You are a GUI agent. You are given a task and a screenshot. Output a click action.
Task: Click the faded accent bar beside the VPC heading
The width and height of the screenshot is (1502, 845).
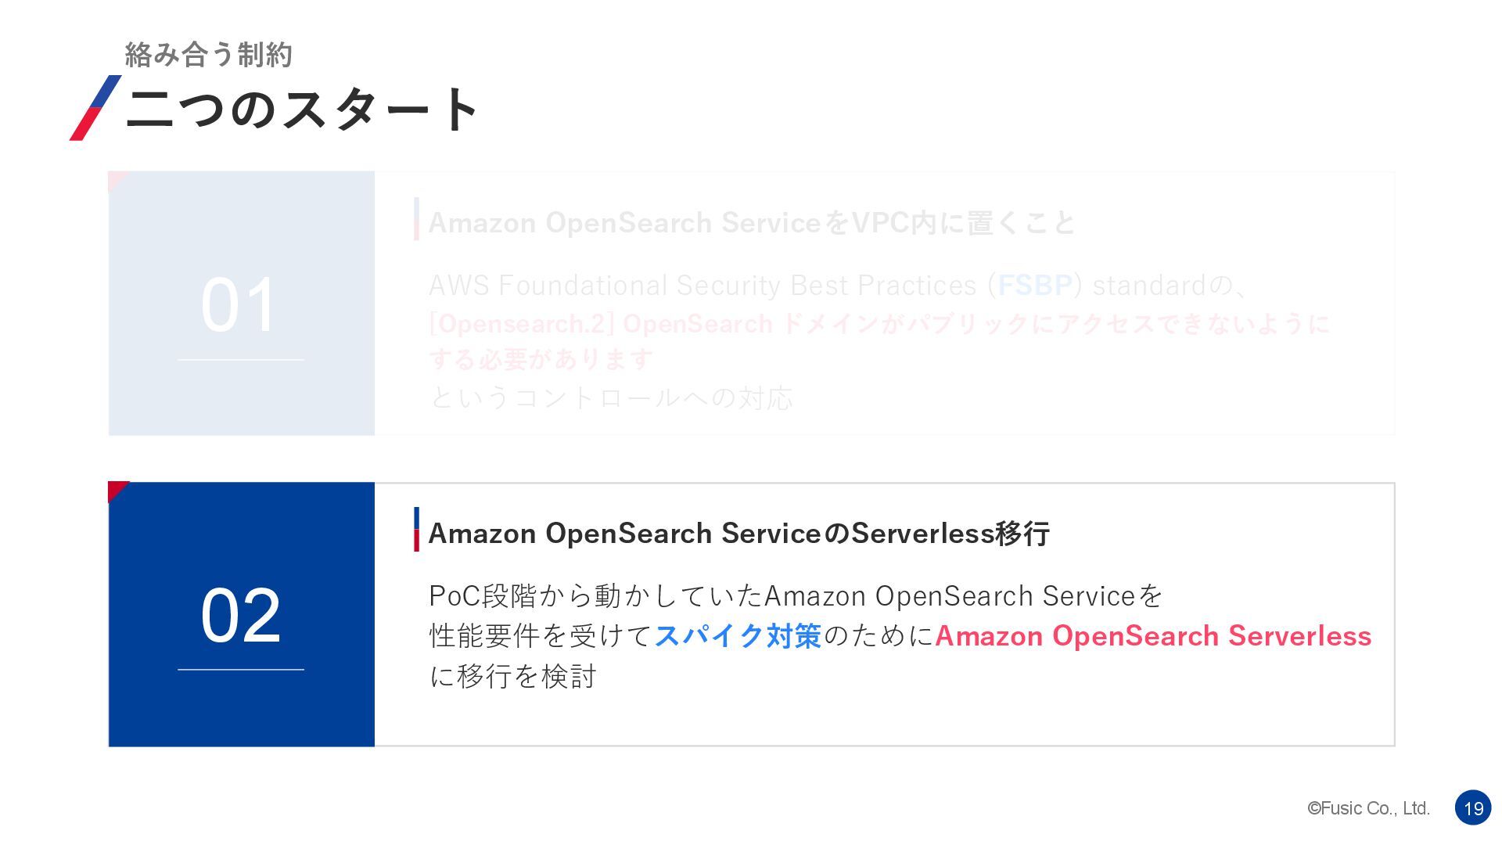(x=416, y=219)
